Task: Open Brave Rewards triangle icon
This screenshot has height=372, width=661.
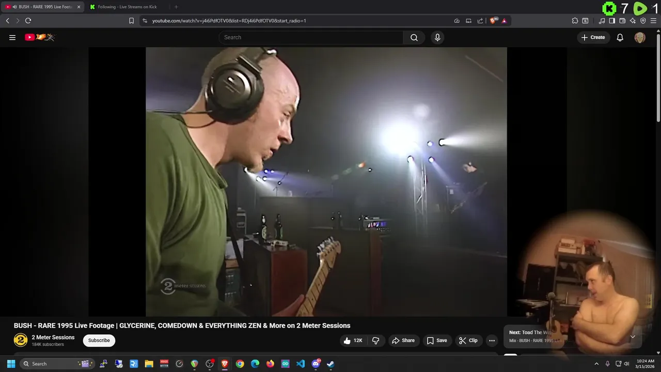Action: [504, 21]
